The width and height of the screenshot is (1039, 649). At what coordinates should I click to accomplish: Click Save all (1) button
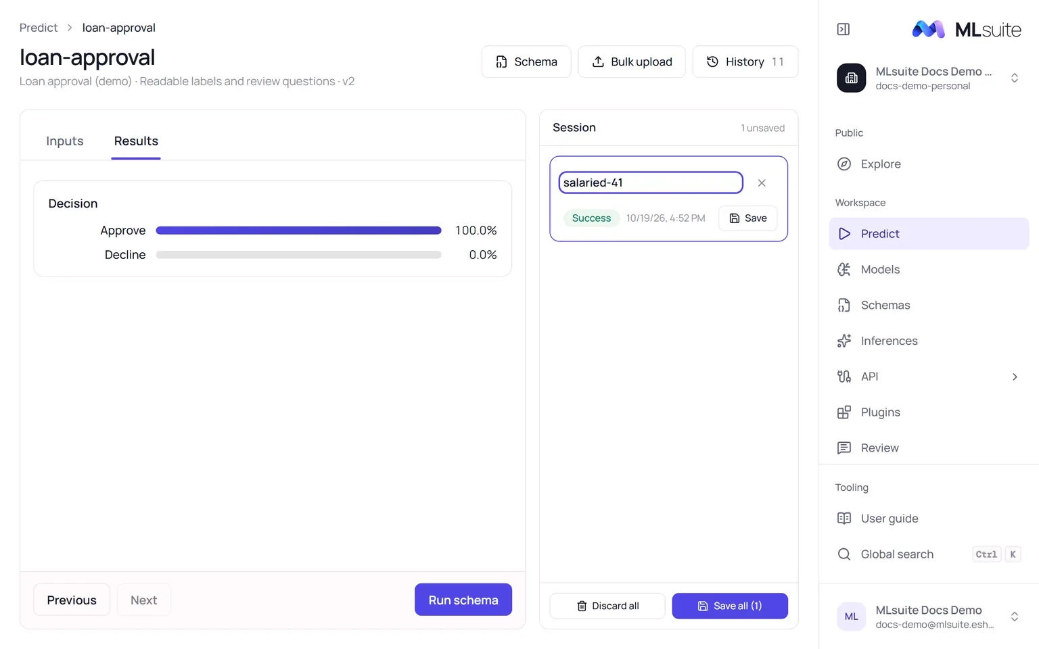730,606
